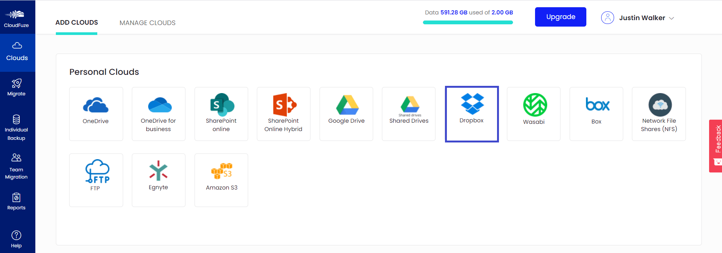722x253 pixels.
Task: Add Google Drive cloud
Action: point(346,114)
